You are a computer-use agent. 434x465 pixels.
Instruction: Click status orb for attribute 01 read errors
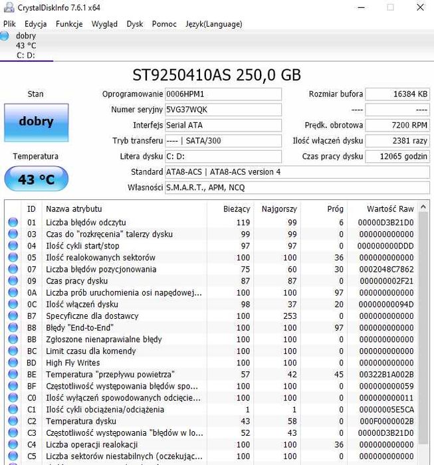(13, 222)
